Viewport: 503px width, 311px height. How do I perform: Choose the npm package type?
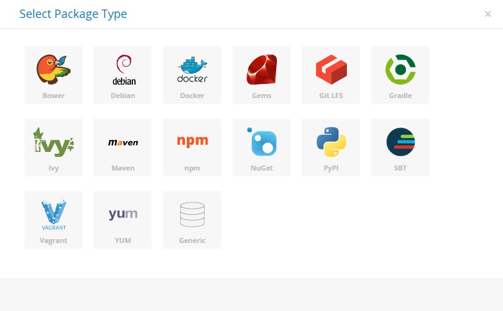[192, 147]
